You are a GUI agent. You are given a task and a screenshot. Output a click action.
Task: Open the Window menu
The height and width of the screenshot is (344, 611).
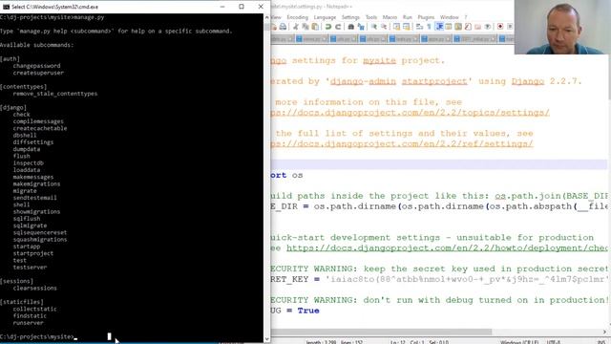[x=449, y=17]
